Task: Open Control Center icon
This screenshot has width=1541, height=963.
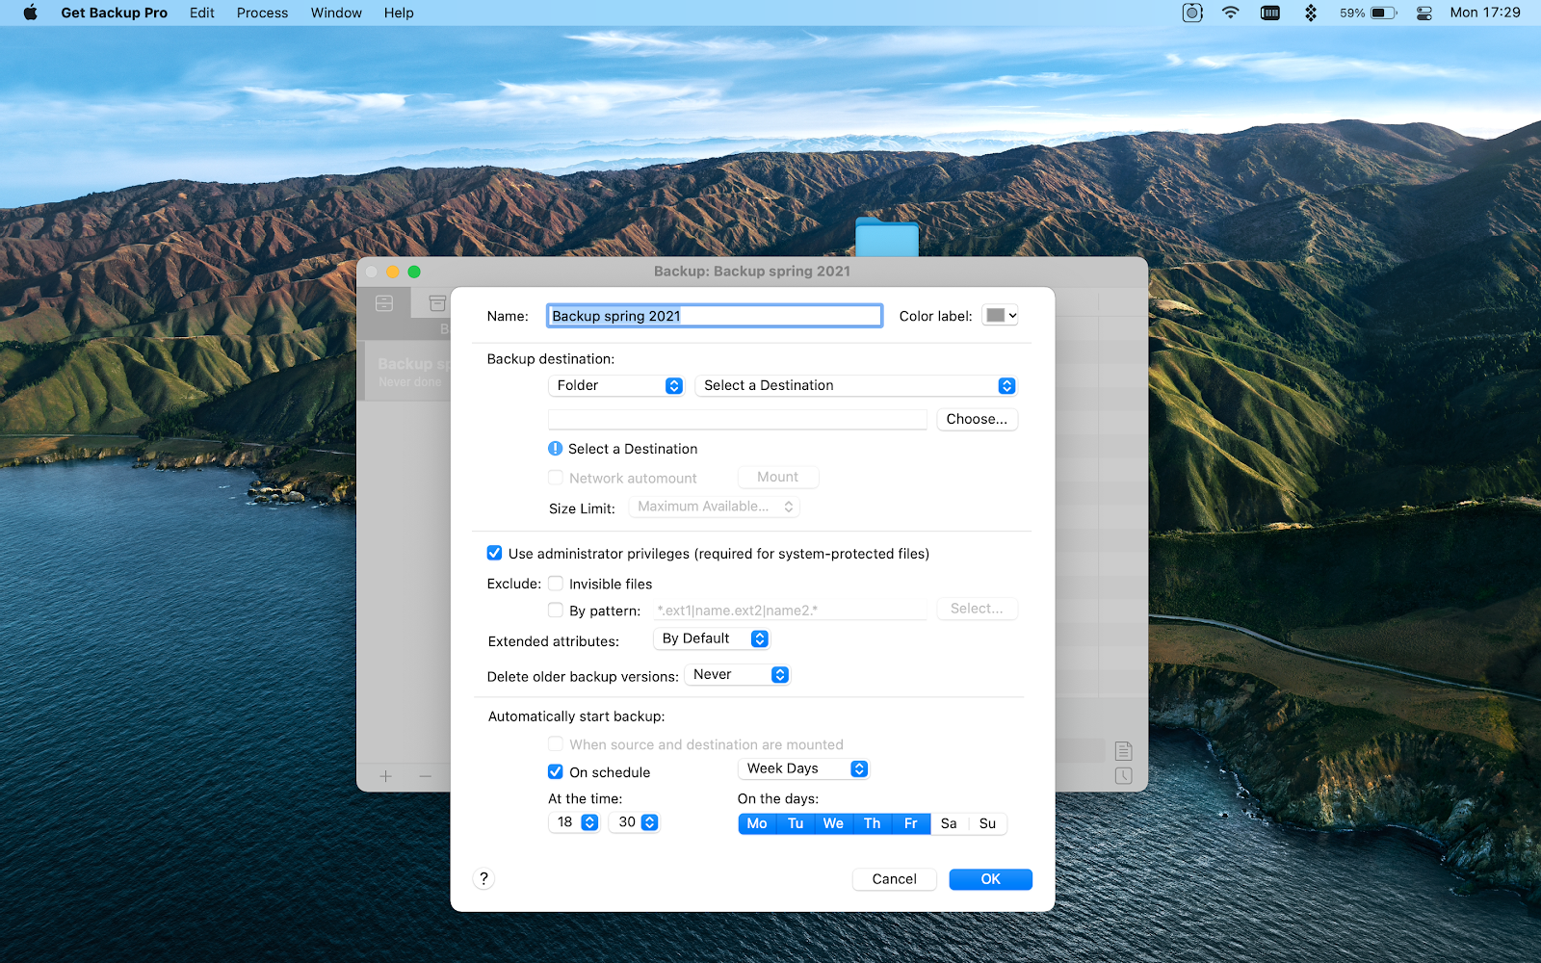Action: 1424,13
